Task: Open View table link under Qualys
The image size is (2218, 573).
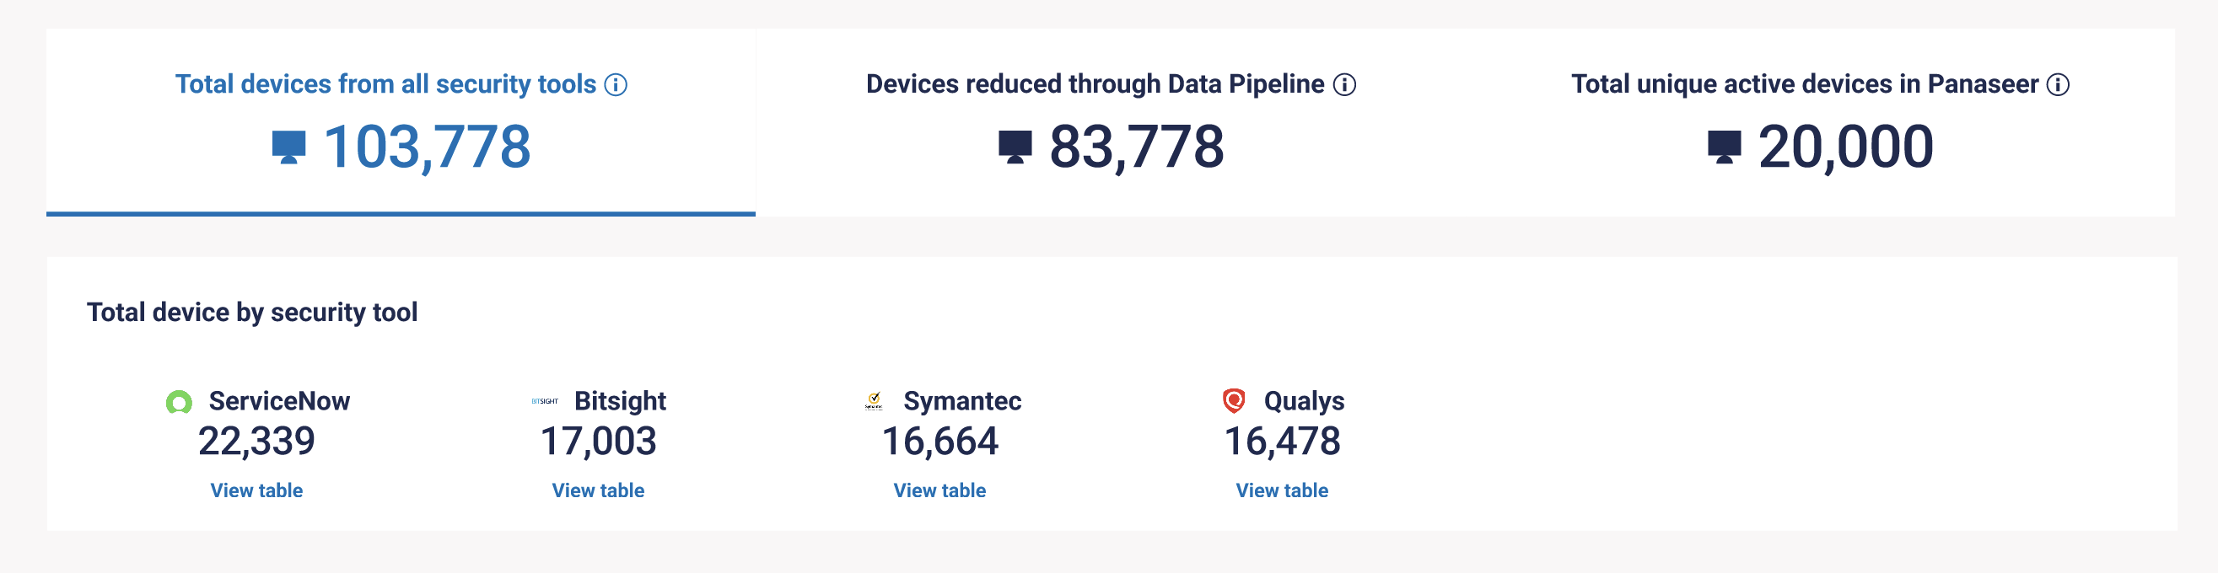Action: click(x=1282, y=490)
